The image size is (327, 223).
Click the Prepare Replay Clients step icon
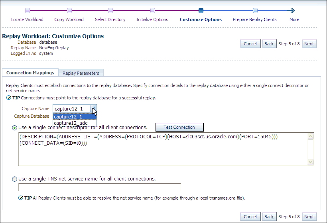[x=255, y=11]
